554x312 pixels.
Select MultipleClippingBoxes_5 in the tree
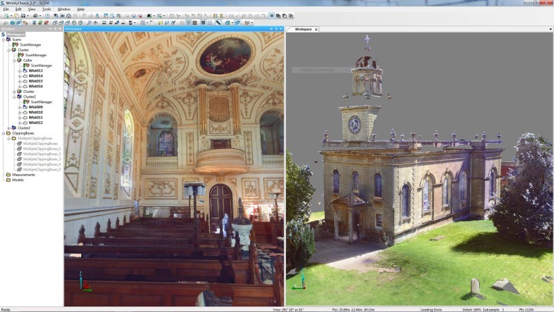click(42, 169)
